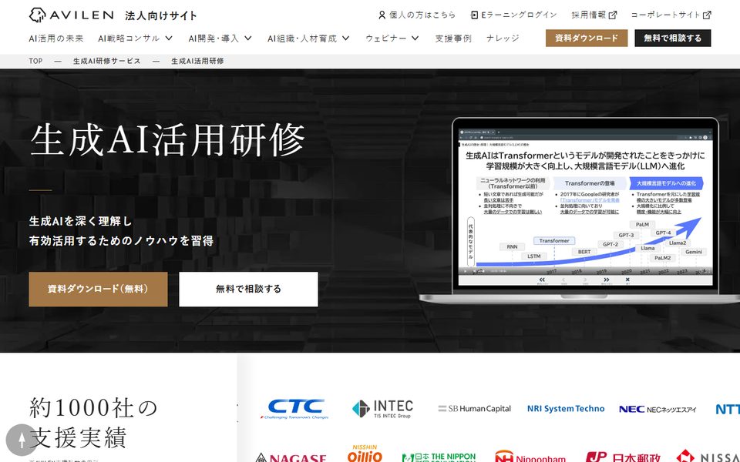Click the SB Human Capital logo
740x462 pixels.
point(474,409)
